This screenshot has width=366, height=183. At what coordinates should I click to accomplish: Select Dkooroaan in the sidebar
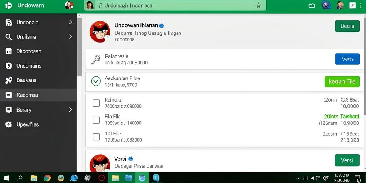38,51
